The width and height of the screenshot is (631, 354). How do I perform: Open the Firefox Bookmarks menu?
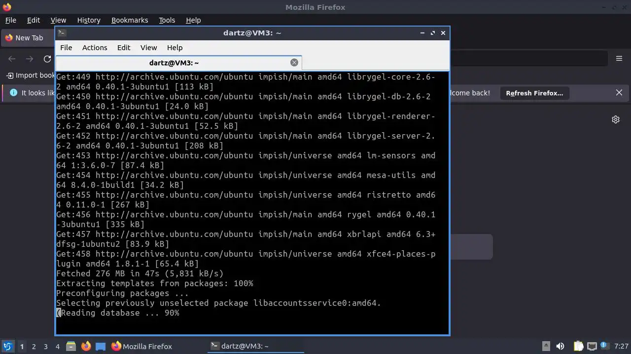(130, 20)
